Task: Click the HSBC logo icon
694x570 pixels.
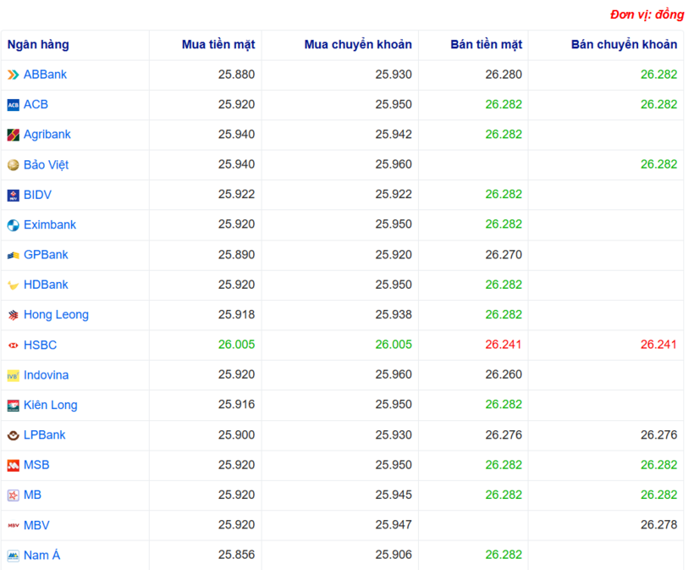Action: point(13,346)
